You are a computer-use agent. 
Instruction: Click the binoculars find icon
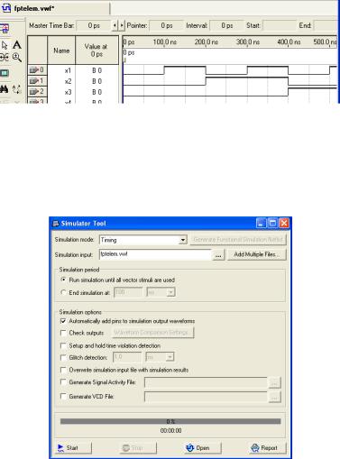pyautogui.click(x=5, y=88)
